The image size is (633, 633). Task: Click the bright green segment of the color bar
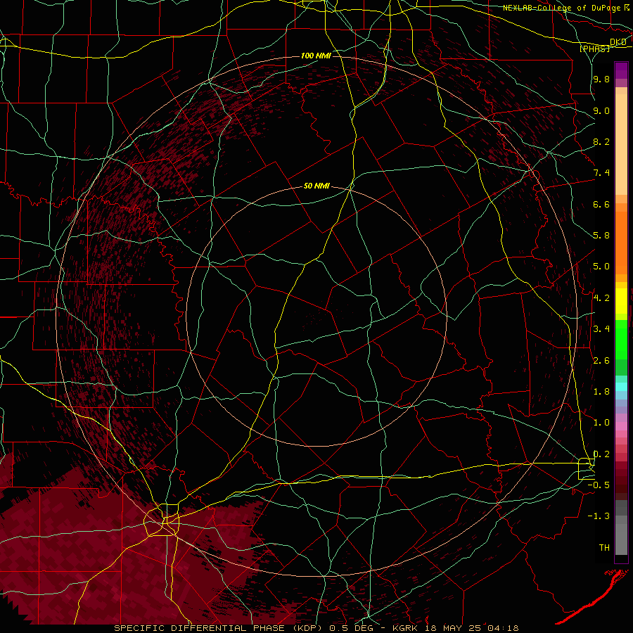621,339
